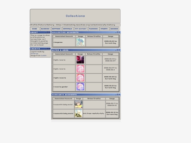The width and height of the screenshot is (191, 143).
Task: Click the X icon on Collective Accounts window
Action: 120,32
